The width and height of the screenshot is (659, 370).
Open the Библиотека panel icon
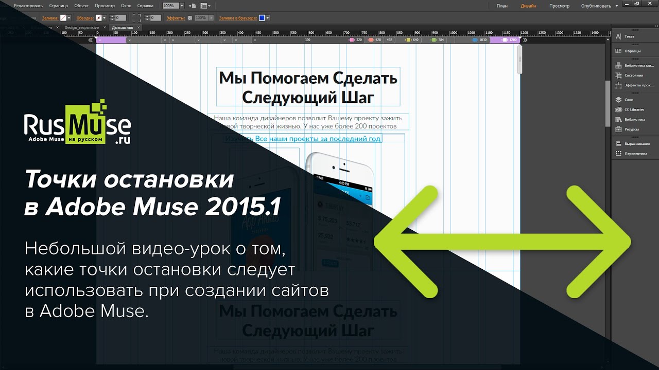[x=618, y=119]
